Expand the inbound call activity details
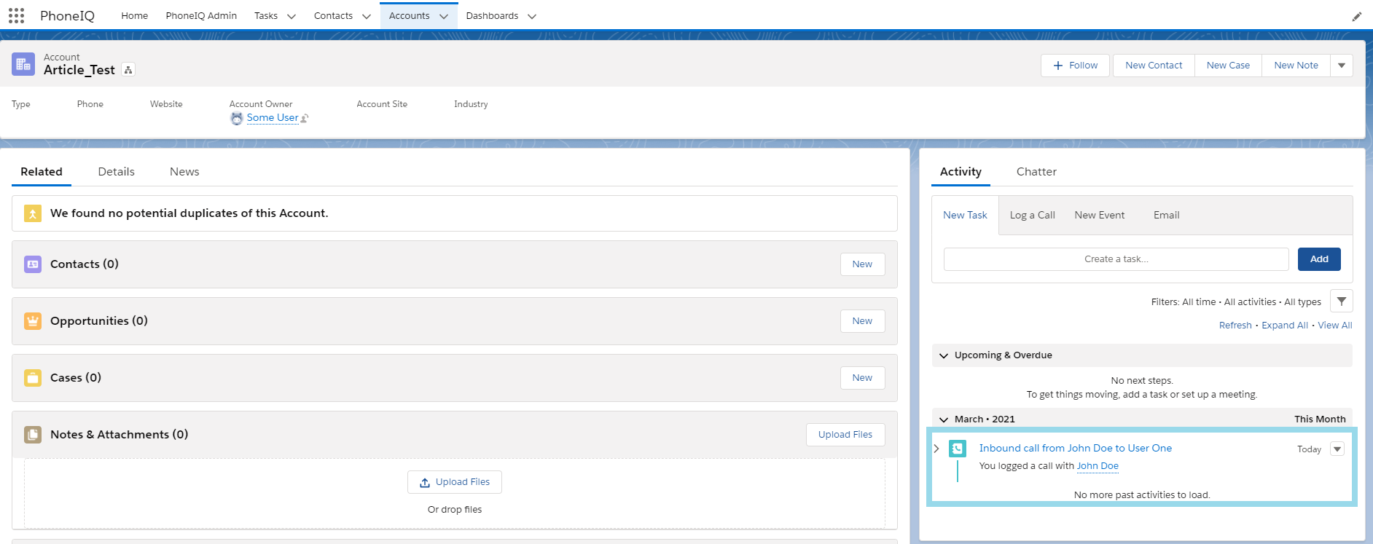 (x=936, y=449)
